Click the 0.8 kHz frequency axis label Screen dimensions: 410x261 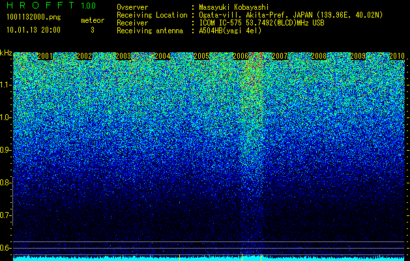point(6,183)
